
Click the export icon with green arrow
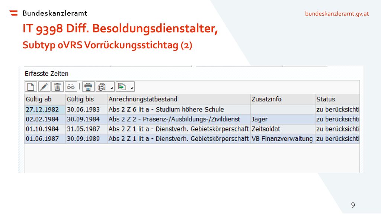click(122, 87)
